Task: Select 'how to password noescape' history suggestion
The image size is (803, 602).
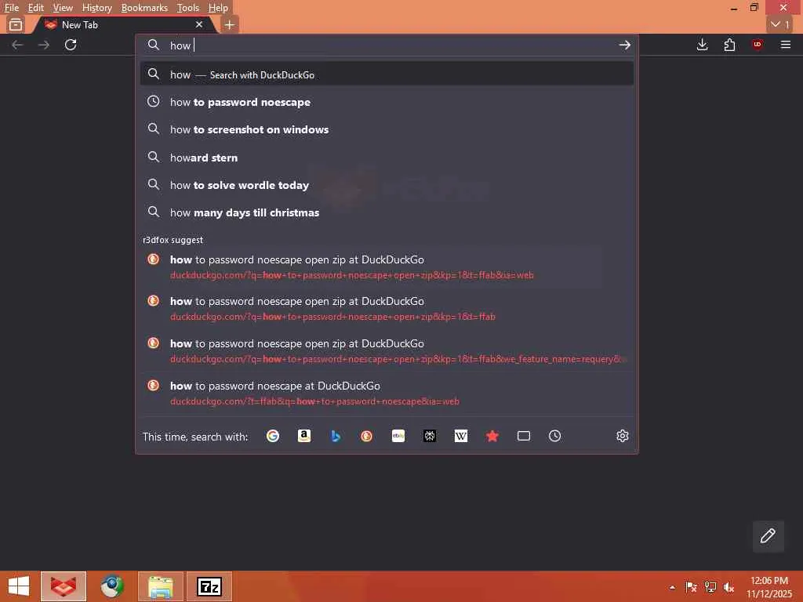Action: [x=387, y=102]
